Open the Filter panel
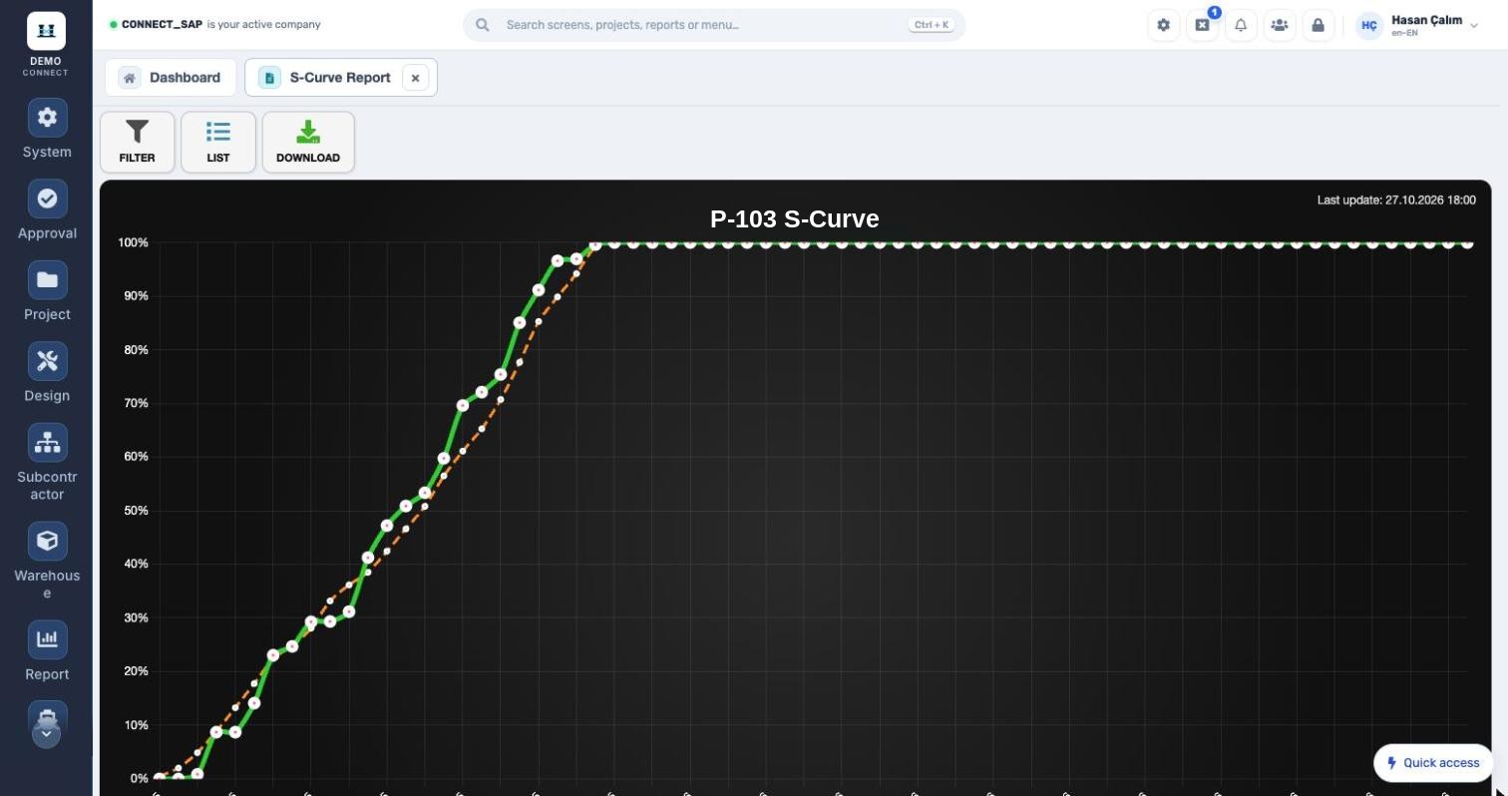This screenshot has width=1508, height=796. point(138,142)
